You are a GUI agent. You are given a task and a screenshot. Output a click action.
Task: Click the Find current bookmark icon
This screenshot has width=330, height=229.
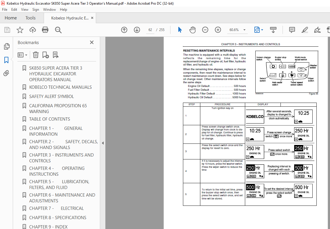coord(56,55)
